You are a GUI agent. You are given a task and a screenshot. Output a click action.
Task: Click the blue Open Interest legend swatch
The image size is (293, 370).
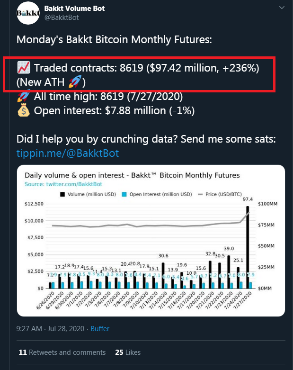coord(124,194)
